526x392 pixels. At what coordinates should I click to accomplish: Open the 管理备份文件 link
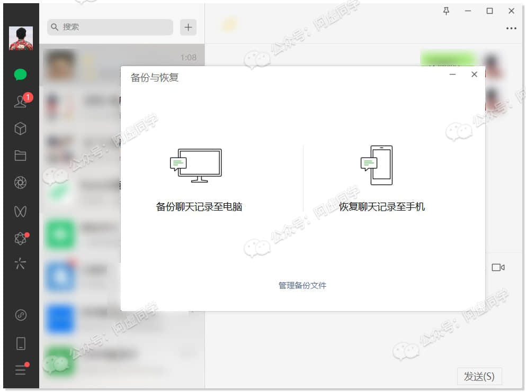[x=302, y=286]
